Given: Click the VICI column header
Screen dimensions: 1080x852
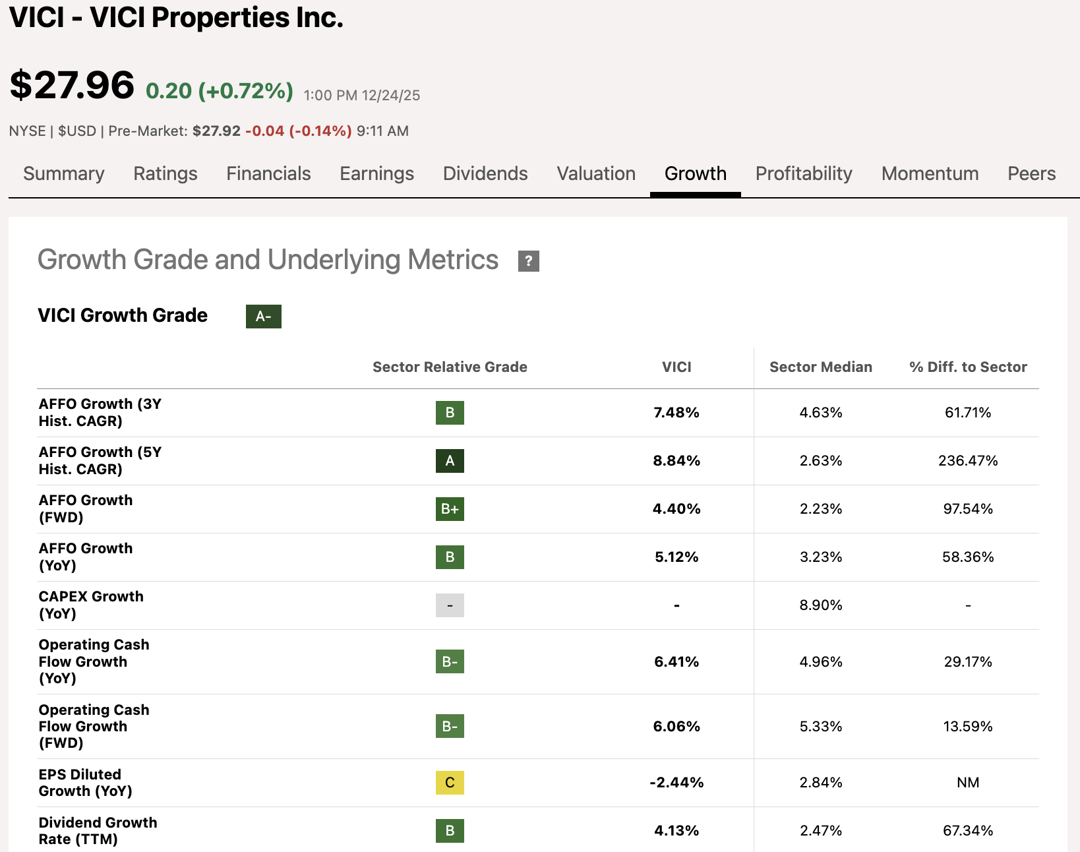Looking at the screenshot, I should pyautogui.click(x=676, y=367).
